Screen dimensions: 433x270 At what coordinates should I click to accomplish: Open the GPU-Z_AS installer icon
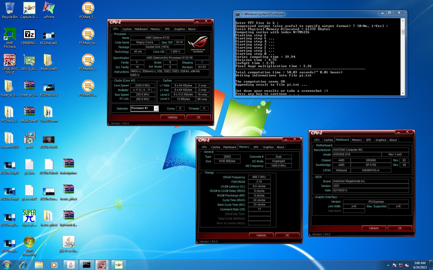click(29, 62)
